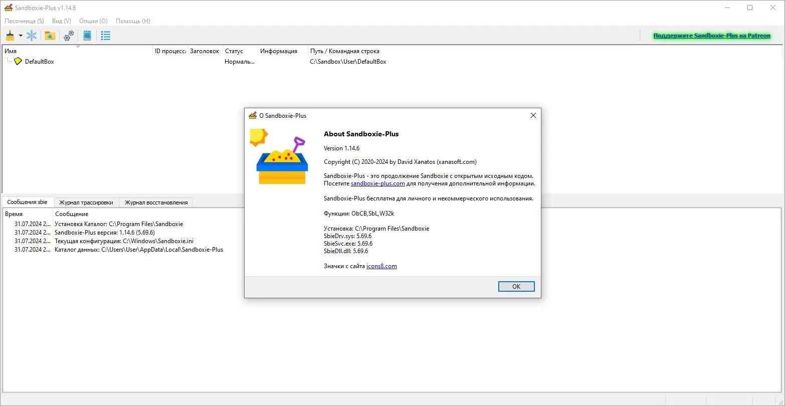
Task: Click the Время column header
Action: coord(28,214)
